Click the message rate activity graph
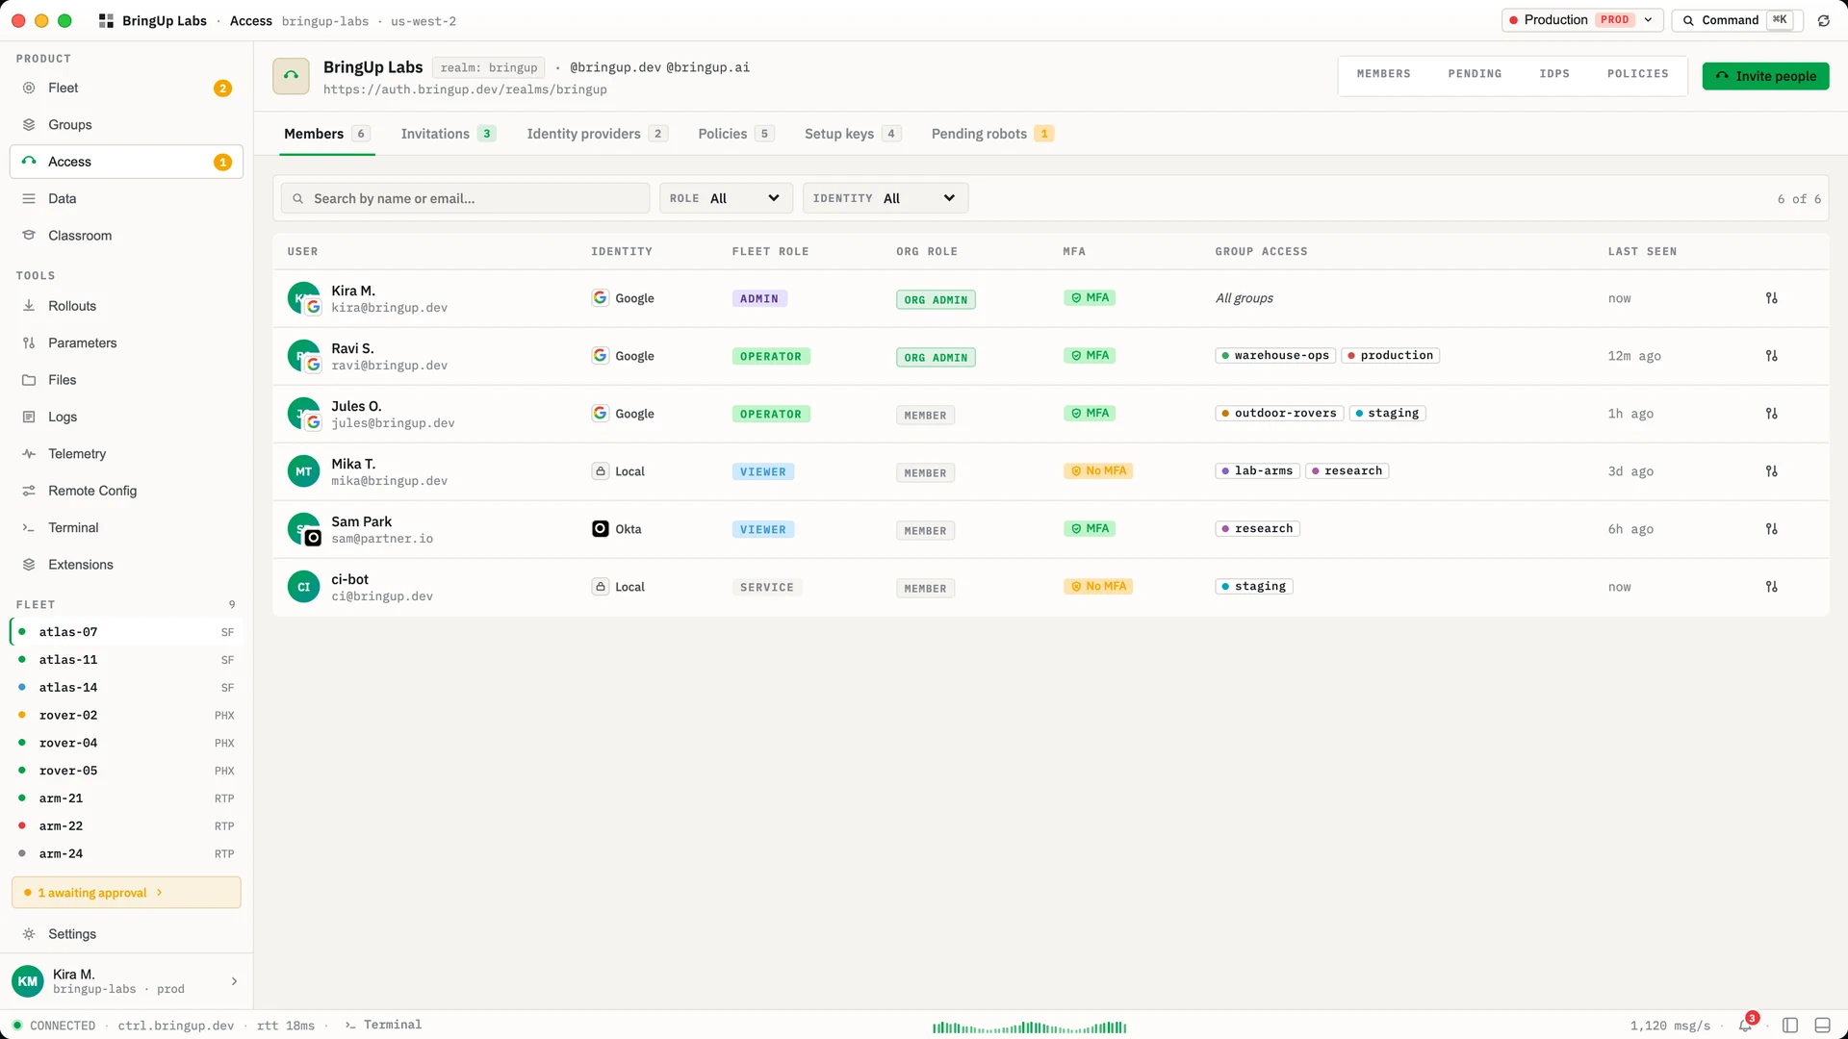This screenshot has height=1039, width=1848. click(x=1029, y=1027)
